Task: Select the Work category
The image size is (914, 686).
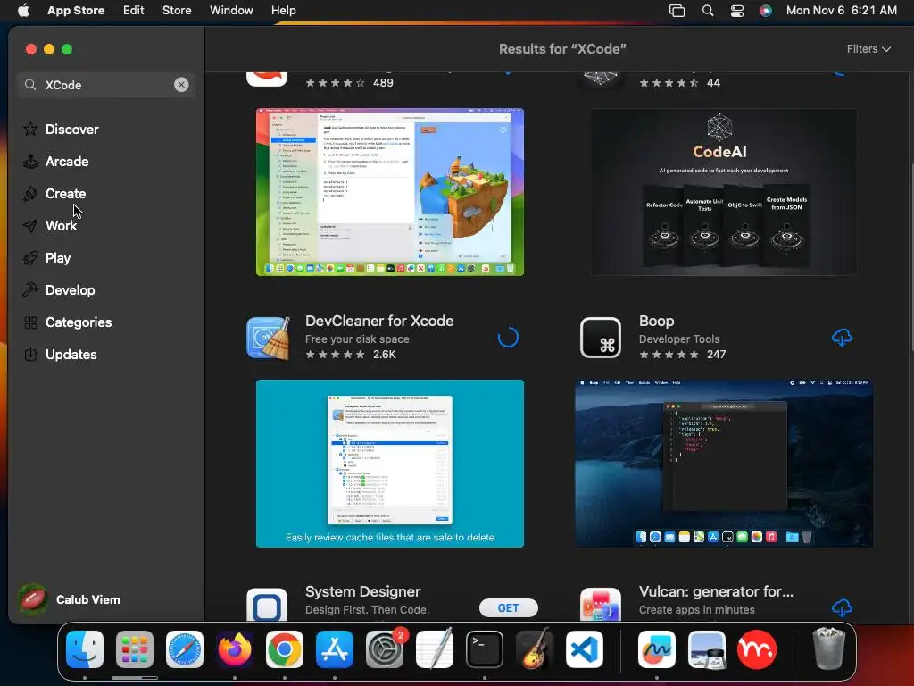Action: 50,225
